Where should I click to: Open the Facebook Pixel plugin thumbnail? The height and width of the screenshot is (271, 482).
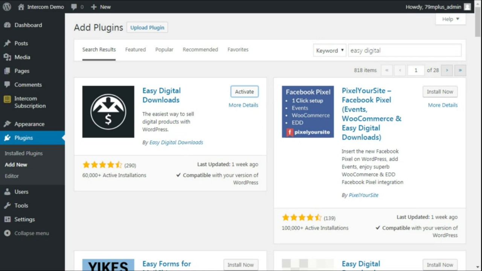[308, 112]
